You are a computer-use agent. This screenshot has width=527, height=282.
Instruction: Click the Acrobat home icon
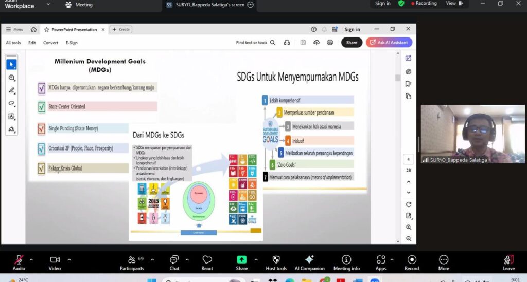tap(33, 30)
